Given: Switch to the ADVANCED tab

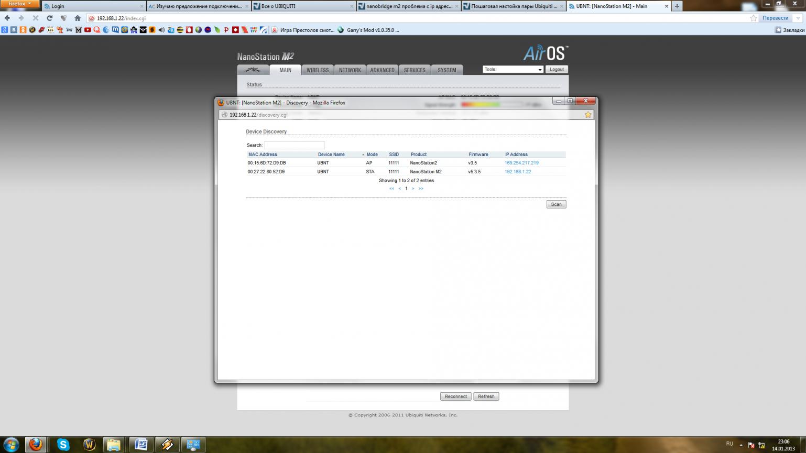Looking at the screenshot, I should tap(382, 70).
